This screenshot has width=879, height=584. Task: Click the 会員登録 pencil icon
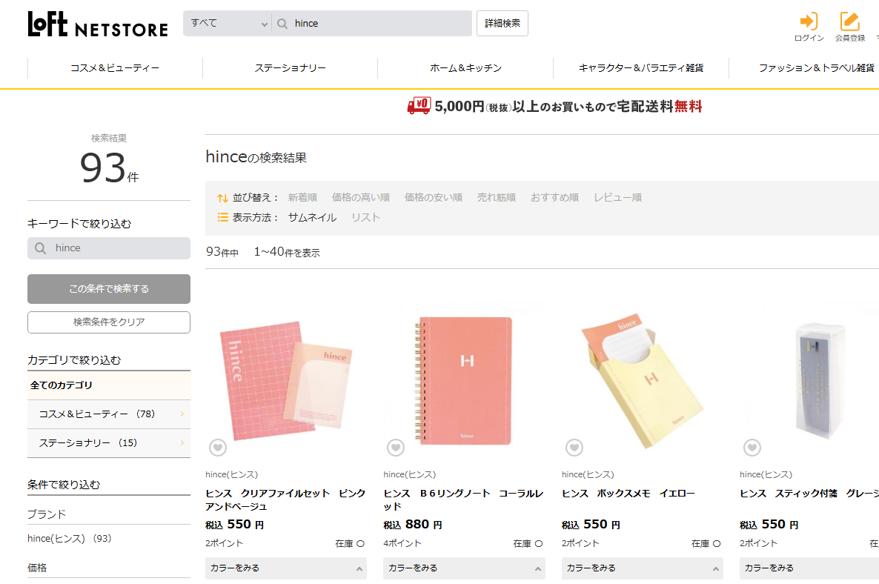pyautogui.click(x=850, y=21)
